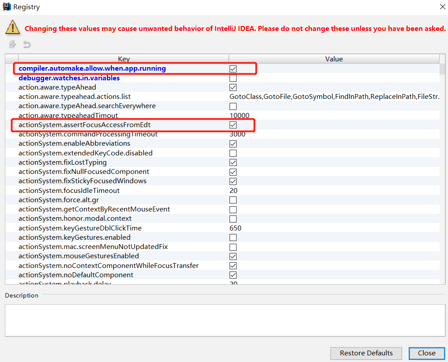
Task: Select actionSystem.extendedKeyCode.disabled key
Action: click(86, 153)
